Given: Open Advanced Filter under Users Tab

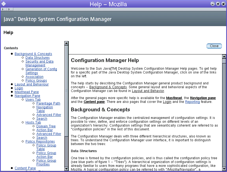Looking at the screenshot, I should pyautogui.click(x=49, y=115).
